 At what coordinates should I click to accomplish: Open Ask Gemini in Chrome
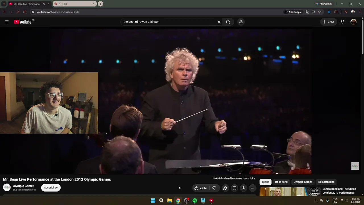[x=324, y=4]
